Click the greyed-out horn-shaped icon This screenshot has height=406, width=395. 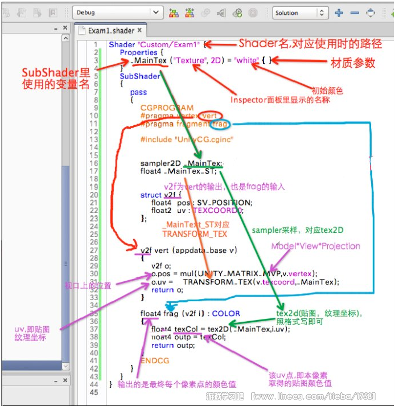coord(221,13)
